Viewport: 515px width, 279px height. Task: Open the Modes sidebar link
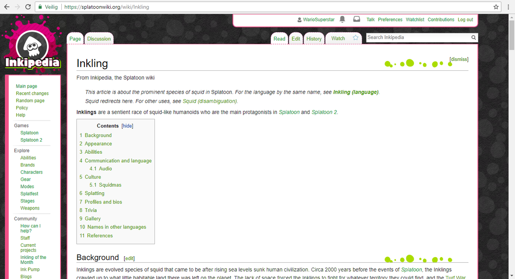tap(27, 187)
